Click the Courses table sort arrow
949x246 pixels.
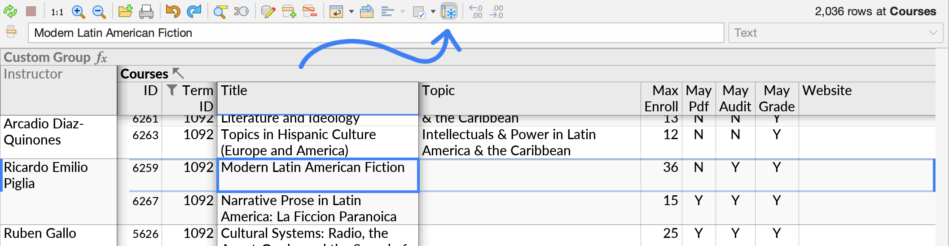[x=178, y=73]
